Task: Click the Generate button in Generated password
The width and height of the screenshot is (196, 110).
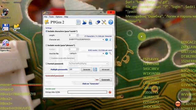Action: (x=106, y=80)
